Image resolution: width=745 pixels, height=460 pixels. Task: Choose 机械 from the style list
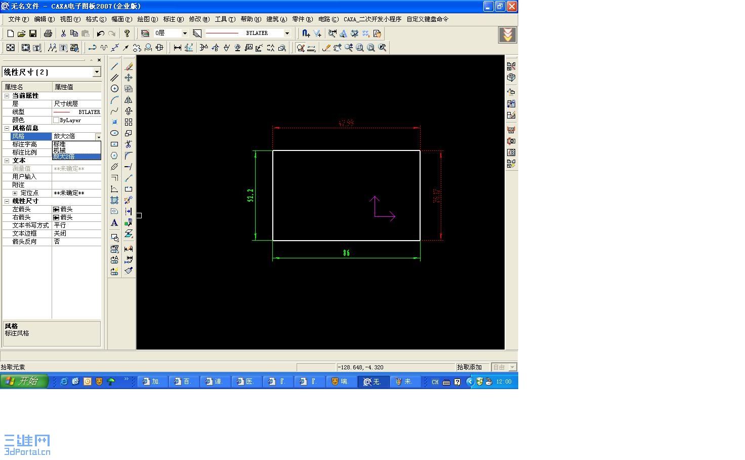point(77,150)
